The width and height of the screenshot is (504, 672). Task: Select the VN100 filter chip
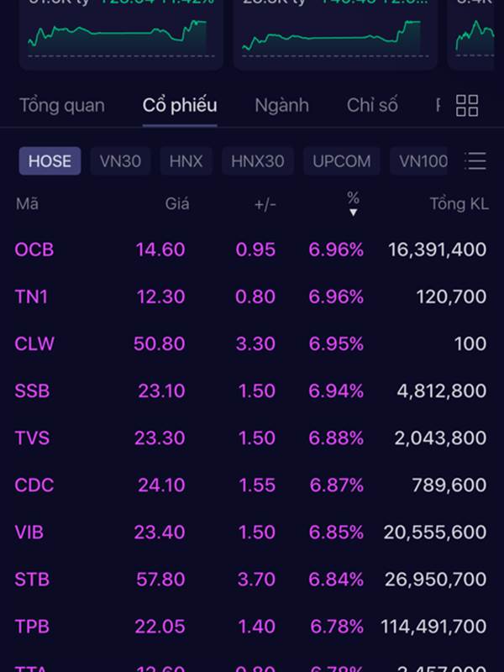pyautogui.click(x=419, y=161)
